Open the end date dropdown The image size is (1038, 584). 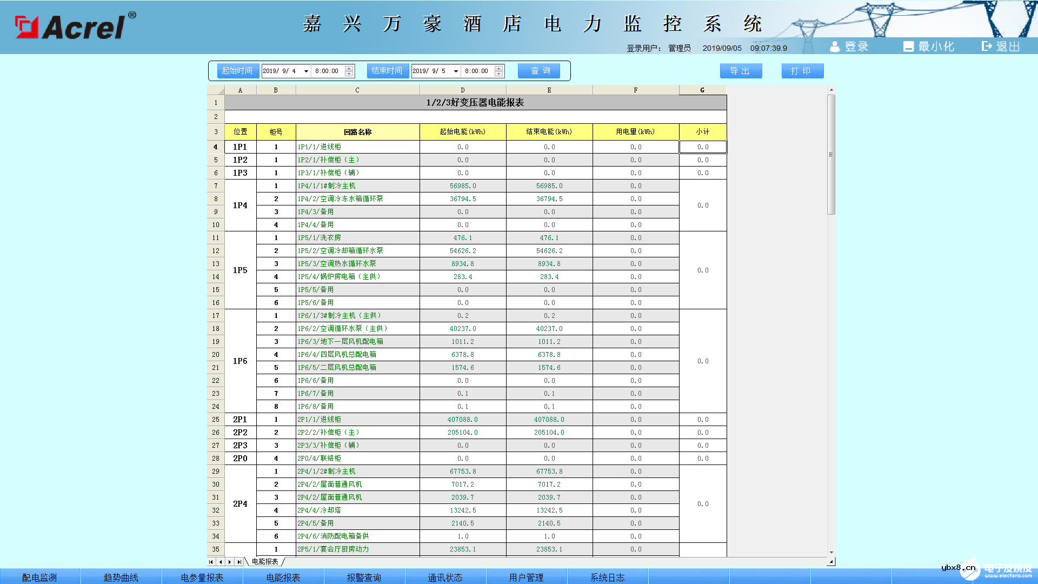(456, 70)
